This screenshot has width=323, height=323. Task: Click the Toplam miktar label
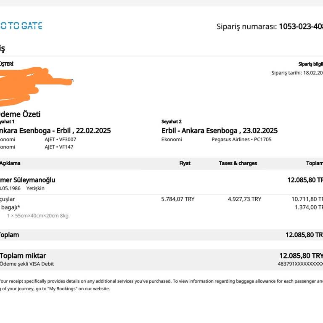pyautogui.click(x=23, y=256)
